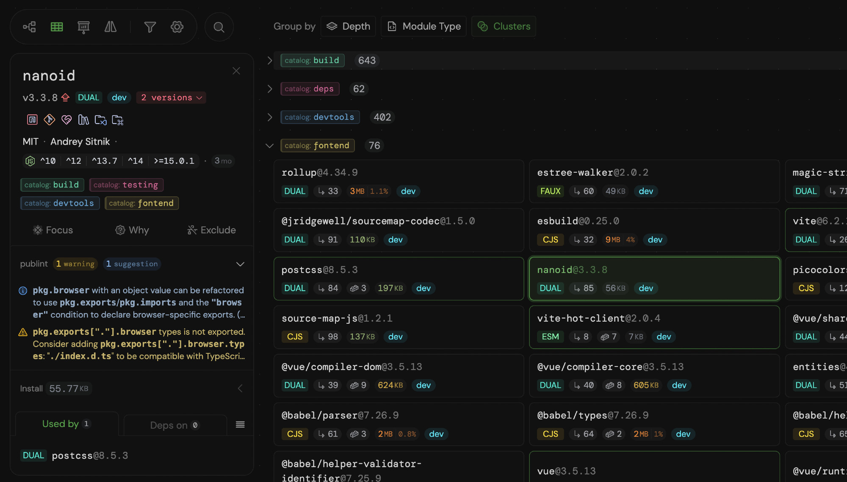
Task: Select the @vue/compiler-core@3.5.13 card
Action: coord(654,376)
